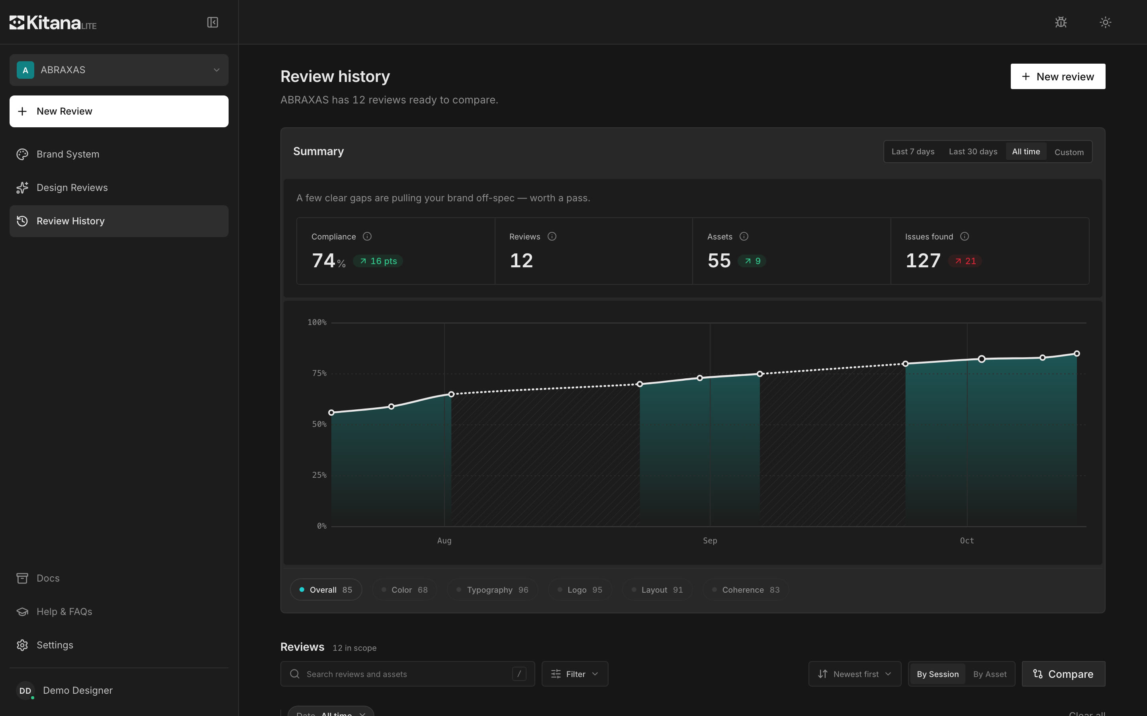Open Newest first sort dropdown
This screenshot has width=1147, height=716.
[855, 674]
